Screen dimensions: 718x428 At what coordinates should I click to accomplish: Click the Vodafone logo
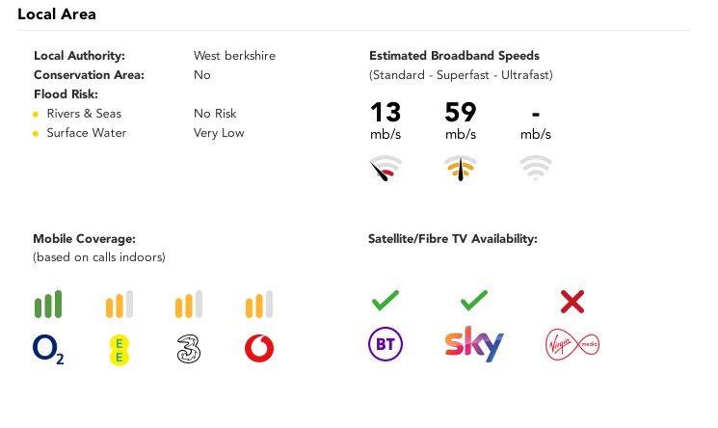258,348
